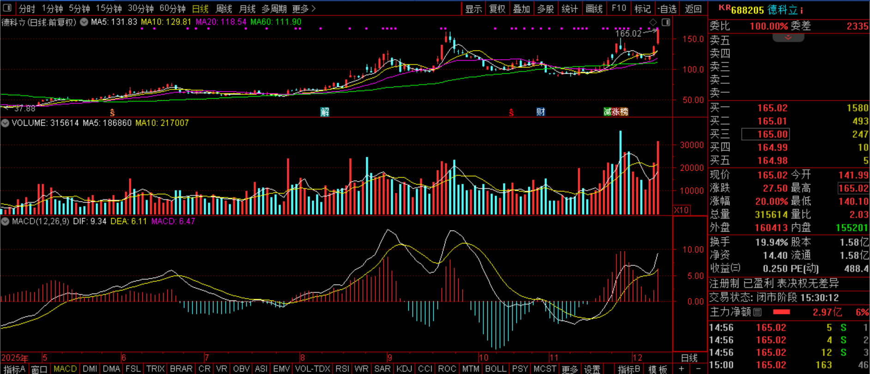The height and width of the screenshot is (374, 870).
Task: Click the 15:00 closing trade row
Action: point(789,365)
